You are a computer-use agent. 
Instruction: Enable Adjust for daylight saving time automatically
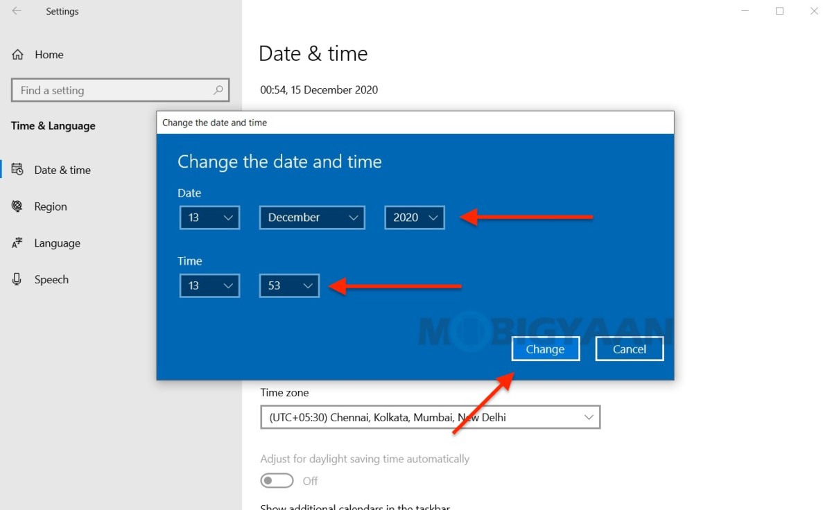[x=277, y=480]
